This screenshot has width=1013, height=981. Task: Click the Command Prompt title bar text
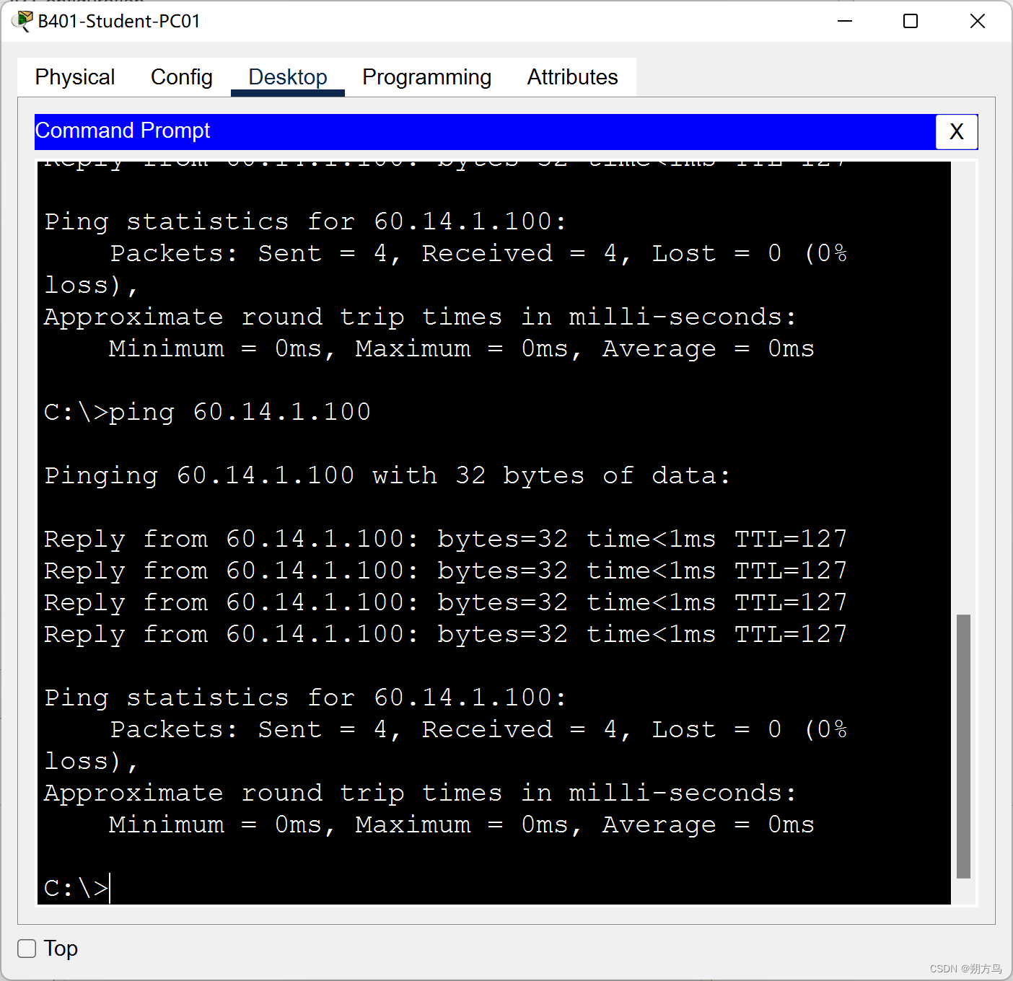123,131
